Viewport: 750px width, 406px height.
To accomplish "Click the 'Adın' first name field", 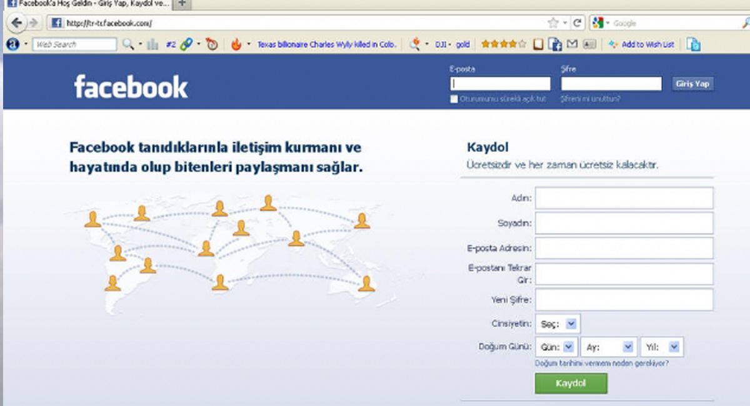I will pyautogui.click(x=624, y=198).
